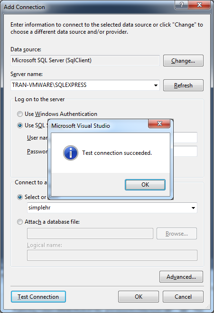Cancel the Add Connection dialog
The image size is (214, 313).
[183, 297]
